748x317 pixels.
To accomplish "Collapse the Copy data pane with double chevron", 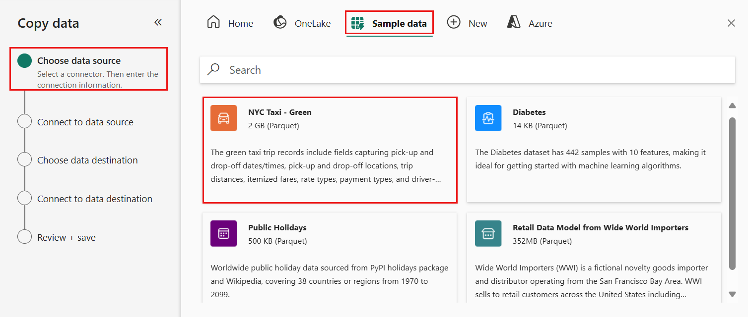I will click(x=158, y=22).
